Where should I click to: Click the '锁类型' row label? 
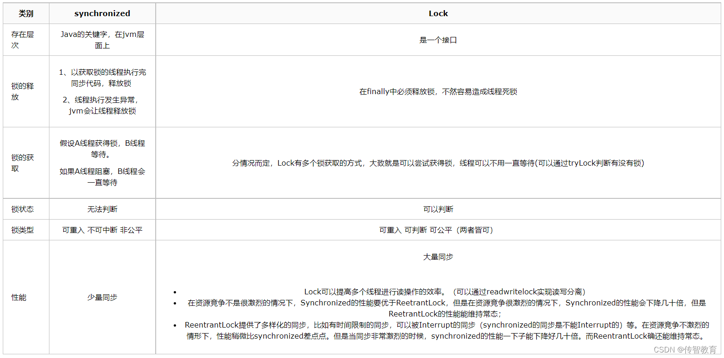coord(23,230)
